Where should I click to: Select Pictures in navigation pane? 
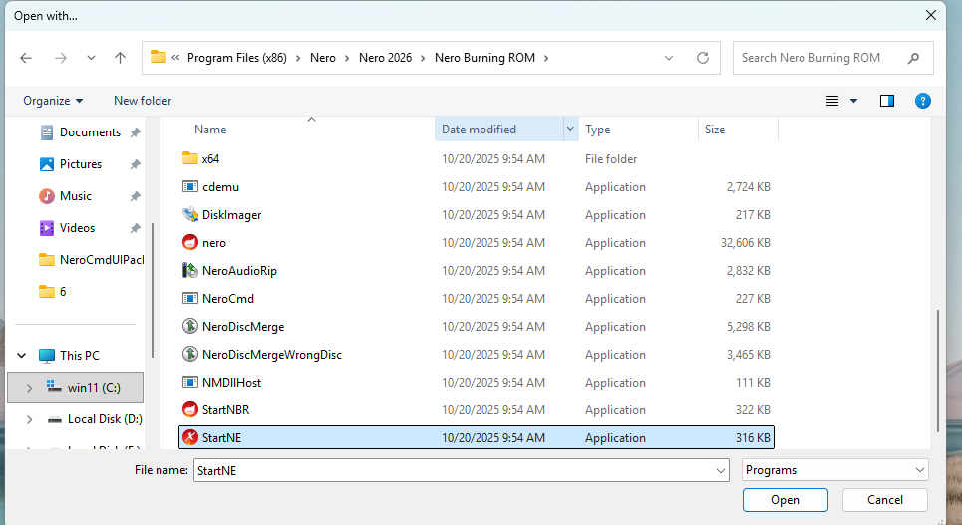click(x=81, y=164)
